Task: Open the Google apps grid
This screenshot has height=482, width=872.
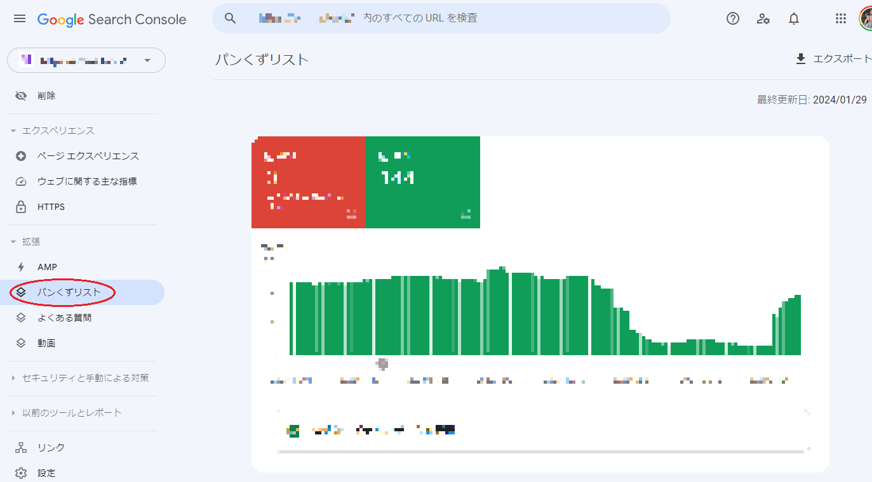Action: (840, 18)
